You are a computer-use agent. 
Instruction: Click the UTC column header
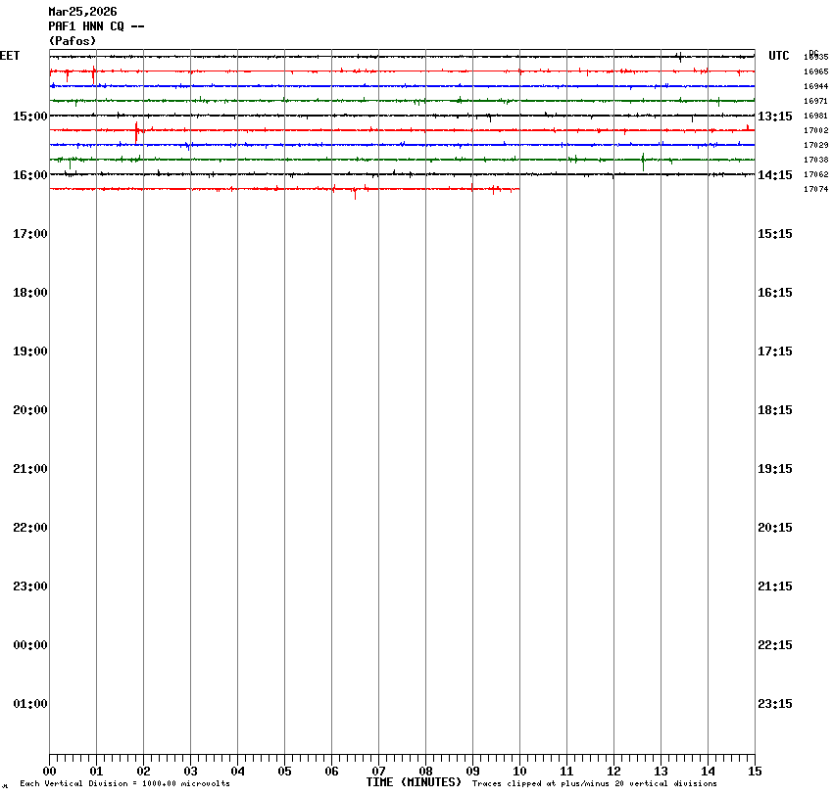coord(779,56)
